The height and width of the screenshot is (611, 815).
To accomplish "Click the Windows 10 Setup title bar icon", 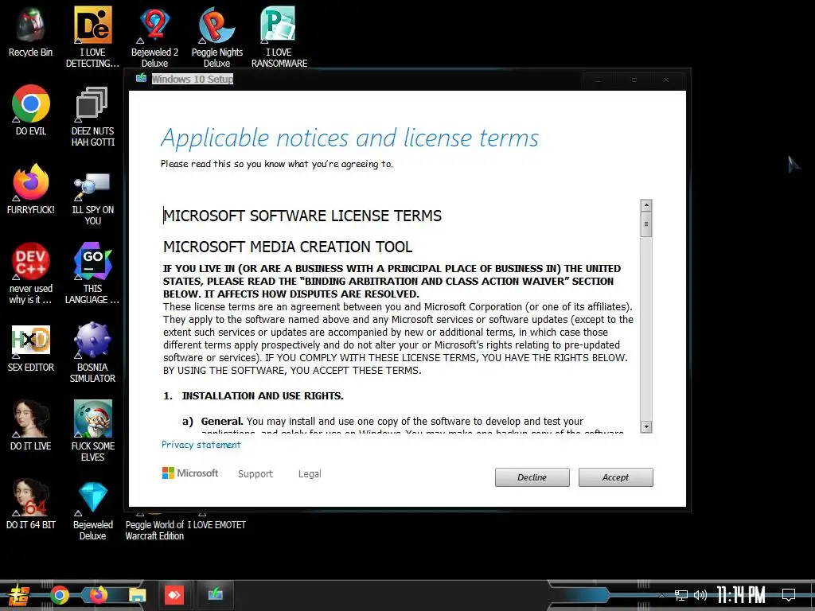I will pyautogui.click(x=141, y=79).
